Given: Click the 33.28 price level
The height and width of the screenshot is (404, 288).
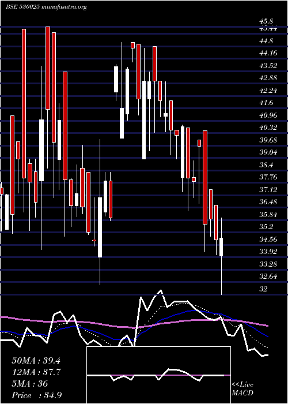Looking at the screenshot, I should 268,264.
